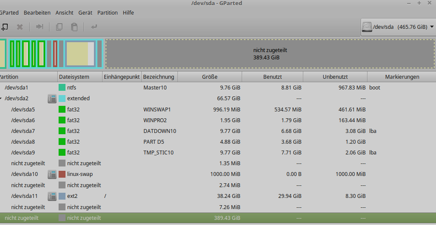This screenshot has height=225, width=436.
Task: Open the Hilfe menu
Action: [x=128, y=13]
